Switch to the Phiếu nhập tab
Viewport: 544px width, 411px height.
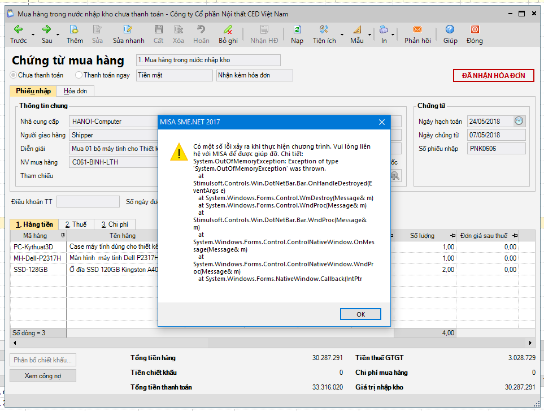33,91
